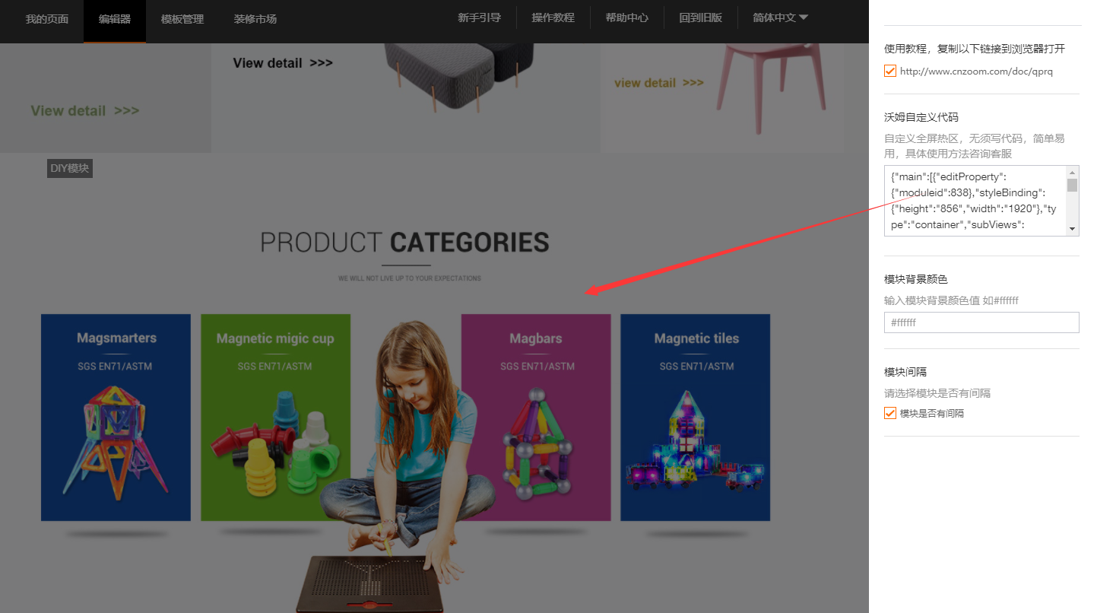Select the 编辑器 tab

coord(115,19)
